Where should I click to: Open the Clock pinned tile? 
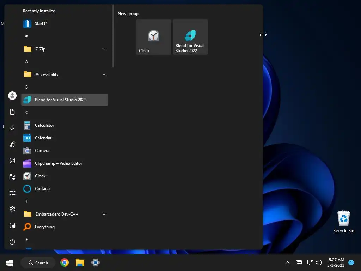154,37
